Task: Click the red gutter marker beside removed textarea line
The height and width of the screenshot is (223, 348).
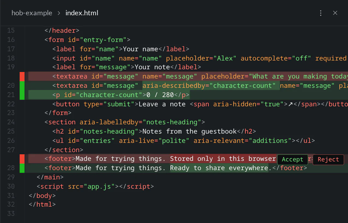Action: pos(22,77)
